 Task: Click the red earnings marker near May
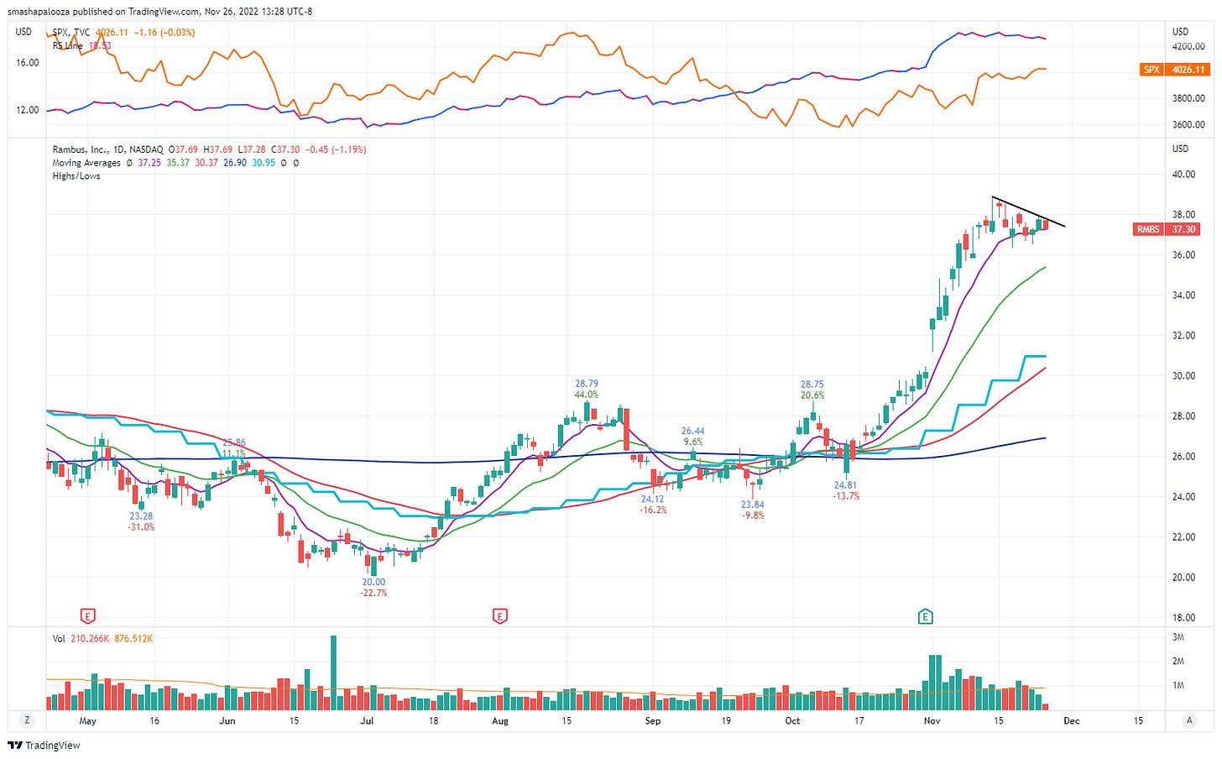87,617
